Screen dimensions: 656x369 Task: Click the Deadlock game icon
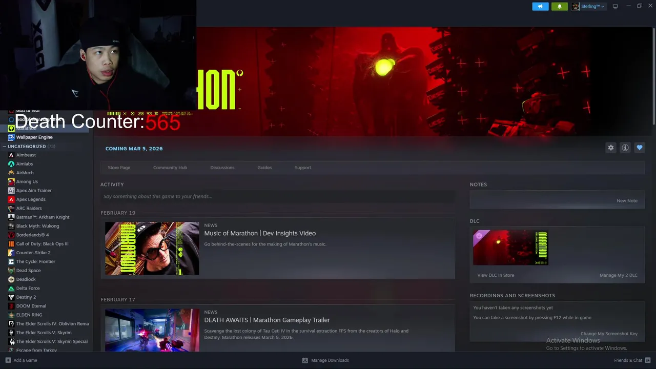(x=11, y=279)
